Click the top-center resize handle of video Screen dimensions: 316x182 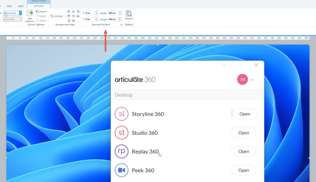[x=158, y=45]
